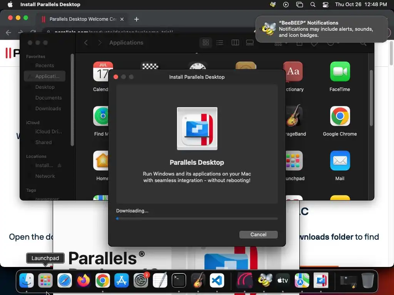Open GarageBand guitar icon in Dock
The width and height of the screenshot is (394, 295).
point(198,280)
